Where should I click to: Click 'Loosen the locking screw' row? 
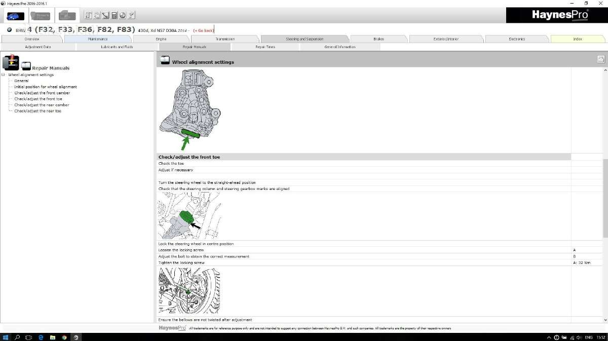click(364, 250)
